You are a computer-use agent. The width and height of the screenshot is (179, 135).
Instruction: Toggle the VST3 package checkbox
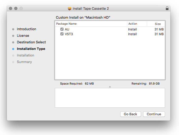click(x=62, y=34)
